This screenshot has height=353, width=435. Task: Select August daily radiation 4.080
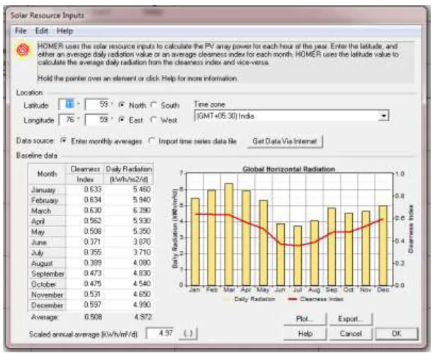pyautogui.click(x=128, y=263)
